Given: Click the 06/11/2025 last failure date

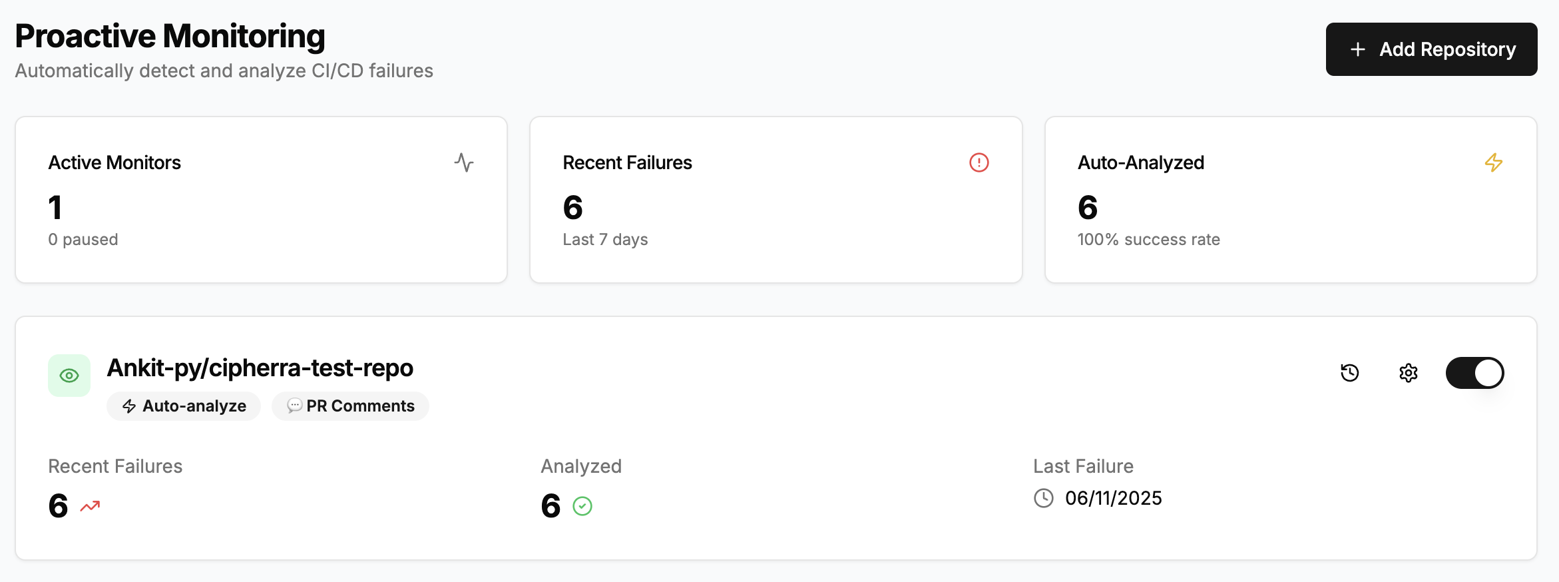Looking at the screenshot, I should point(1112,498).
